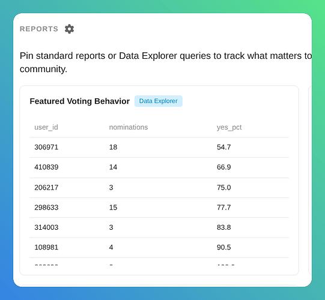Click the 54.7 yes_pct value
The height and width of the screenshot is (300, 325).
[224, 147]
